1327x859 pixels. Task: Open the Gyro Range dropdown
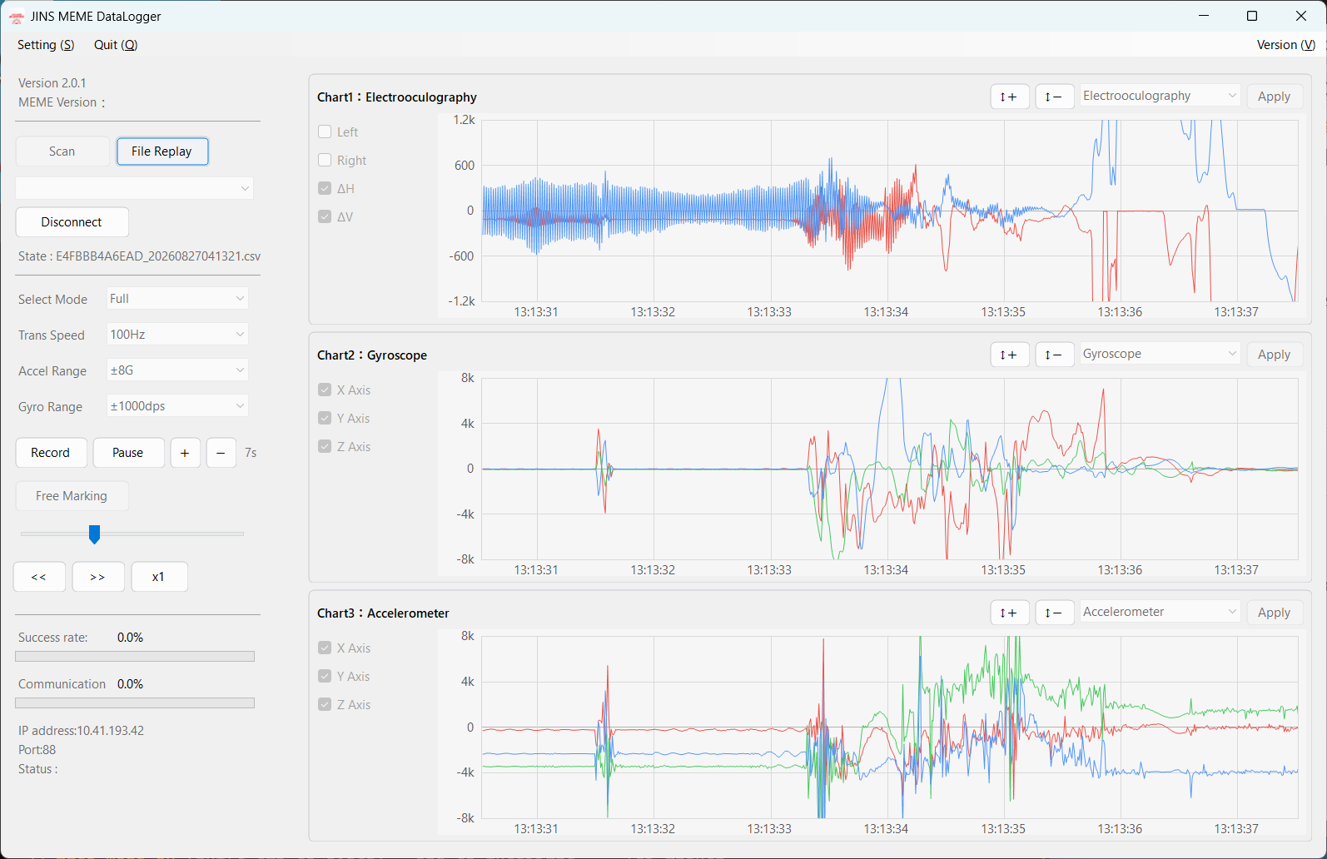tap(177, 406)
